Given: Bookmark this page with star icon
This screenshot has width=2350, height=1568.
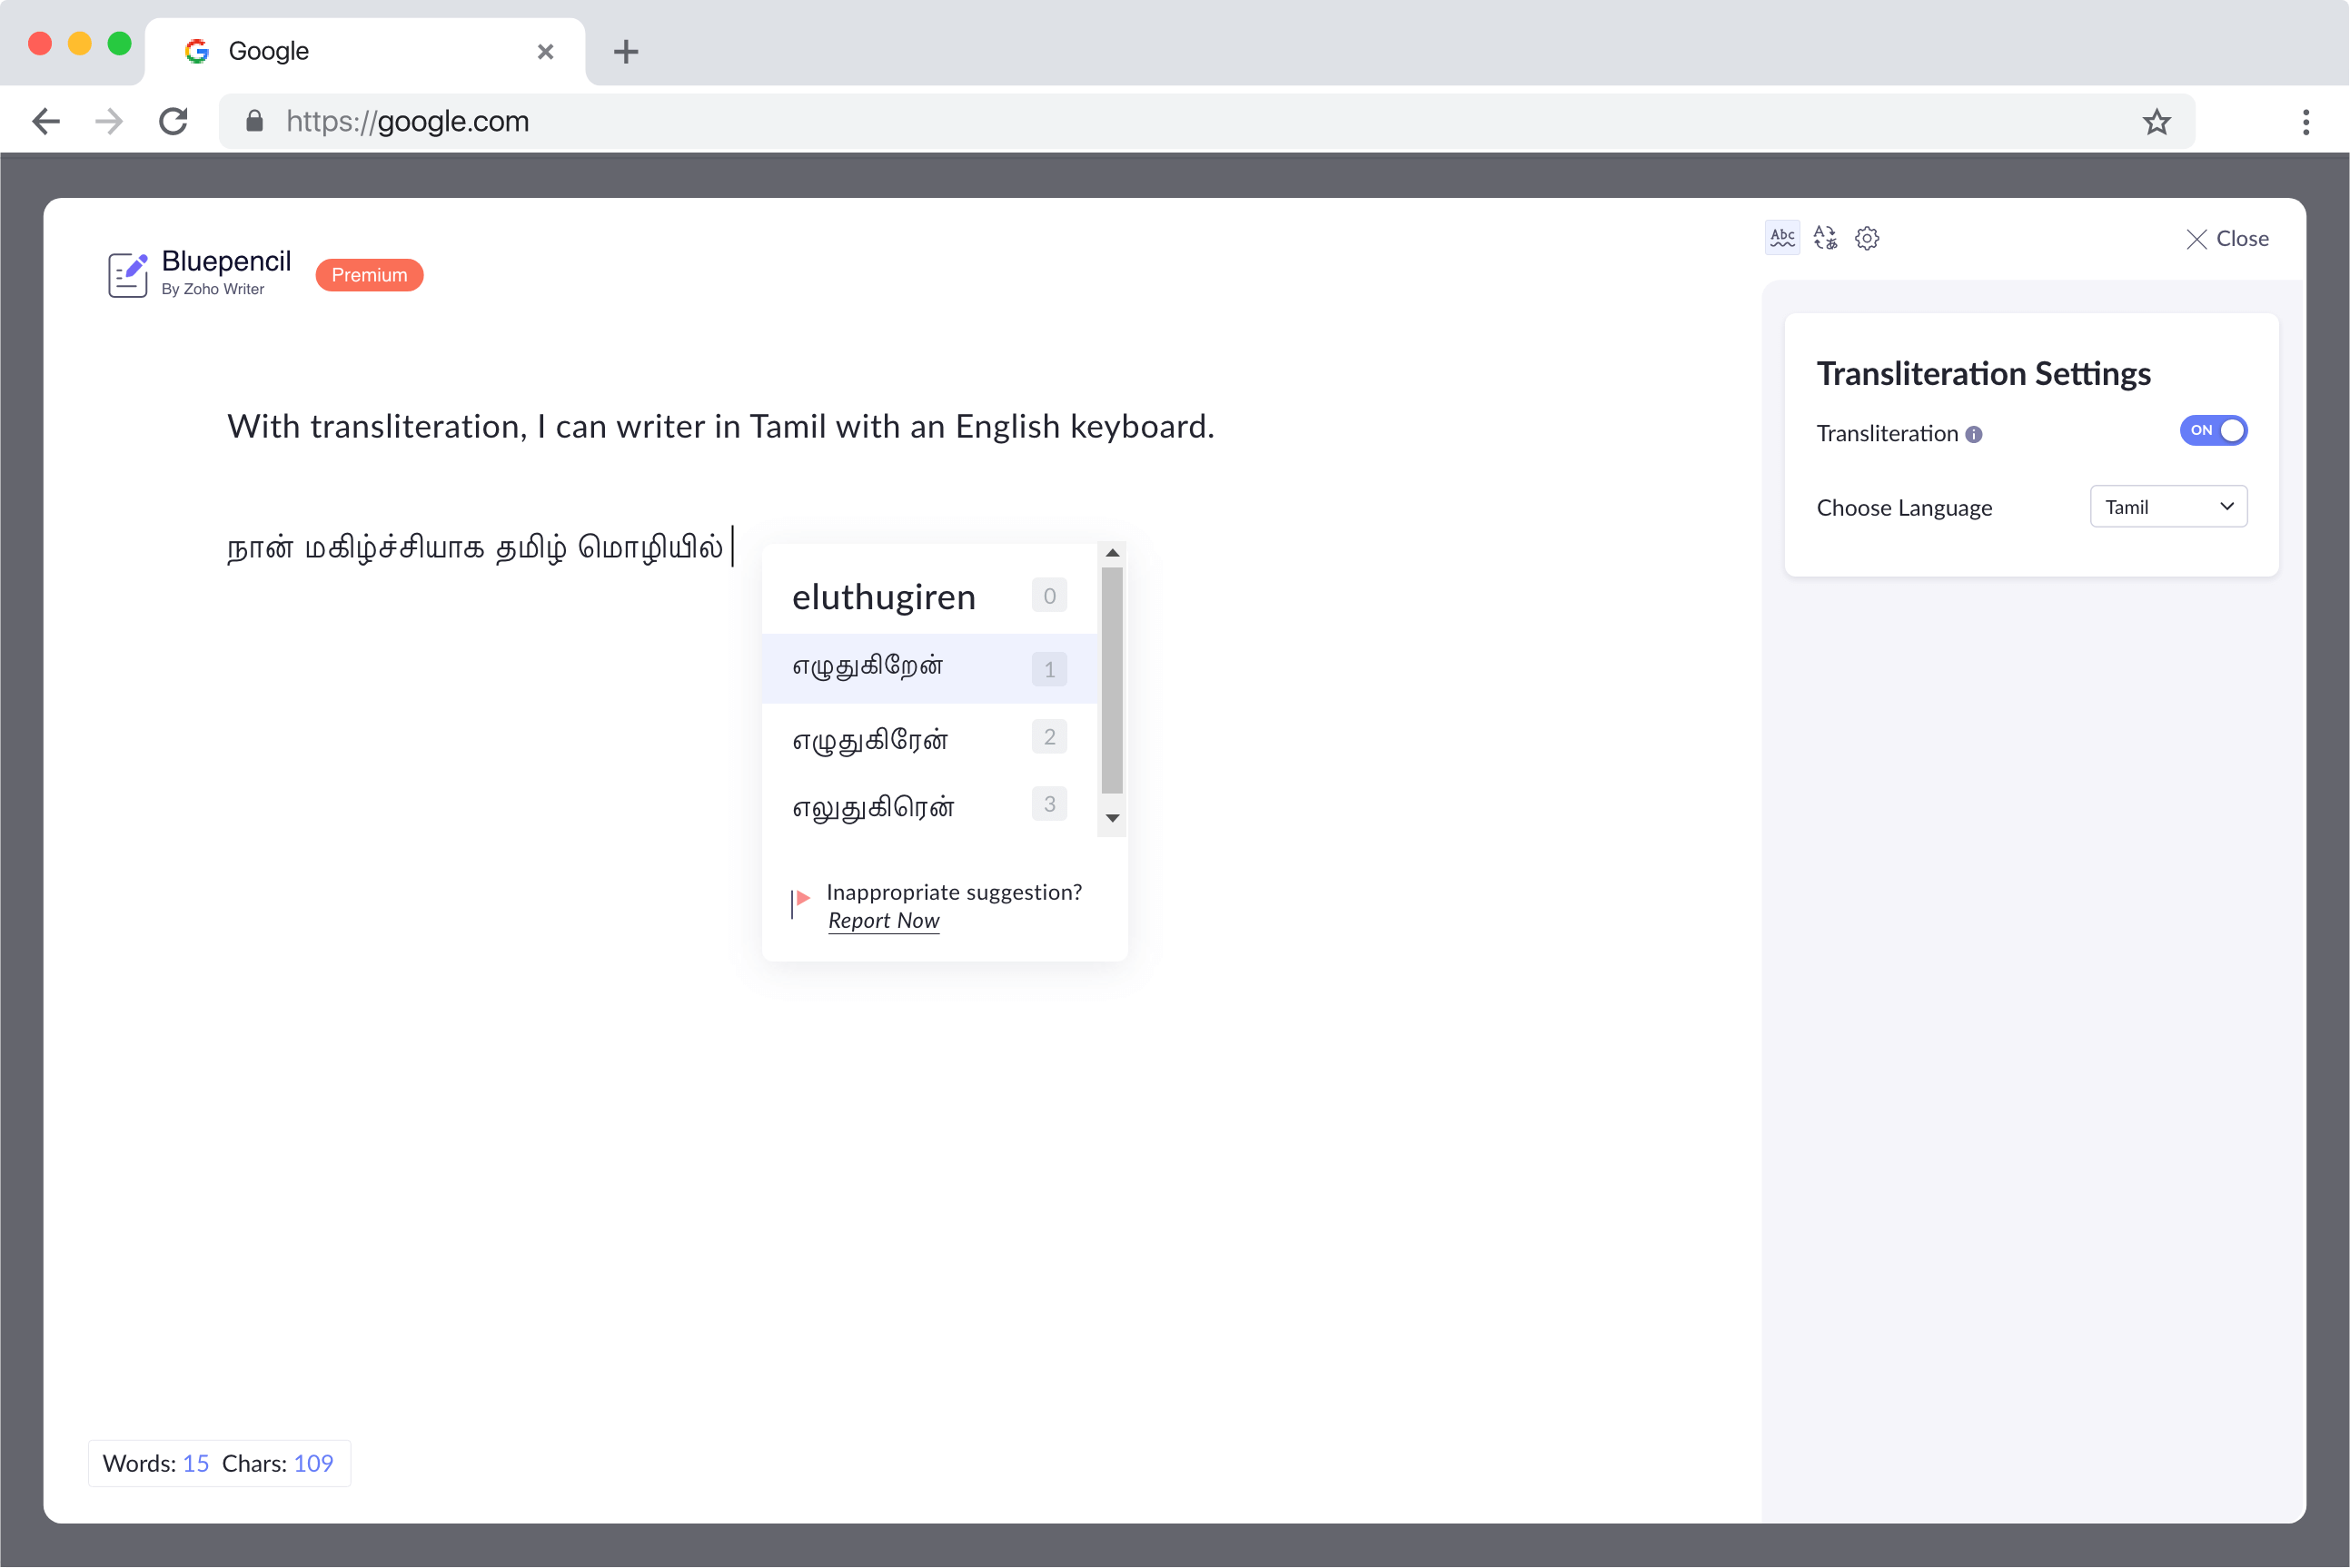Looking at the screenshot, I should 2156,122.
